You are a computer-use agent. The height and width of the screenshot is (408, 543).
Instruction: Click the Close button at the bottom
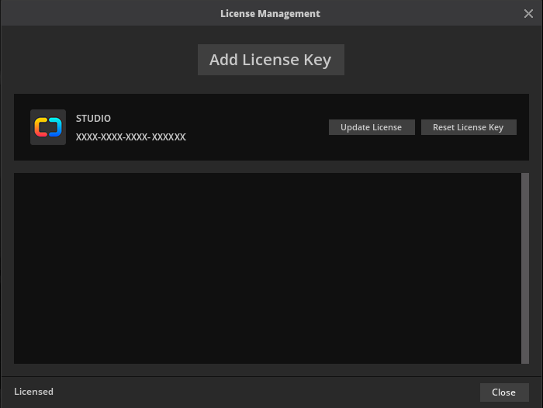point(504,392)
